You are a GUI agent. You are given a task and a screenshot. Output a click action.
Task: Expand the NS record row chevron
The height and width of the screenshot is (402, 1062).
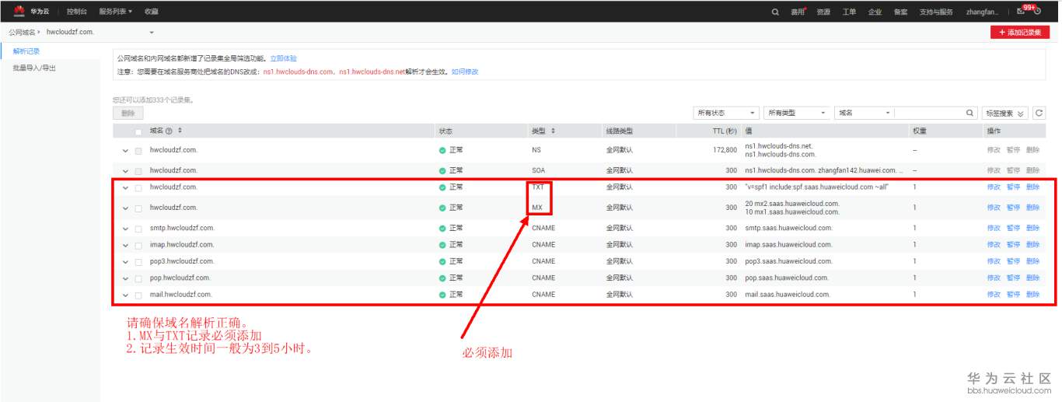click(x=125, y=150)
